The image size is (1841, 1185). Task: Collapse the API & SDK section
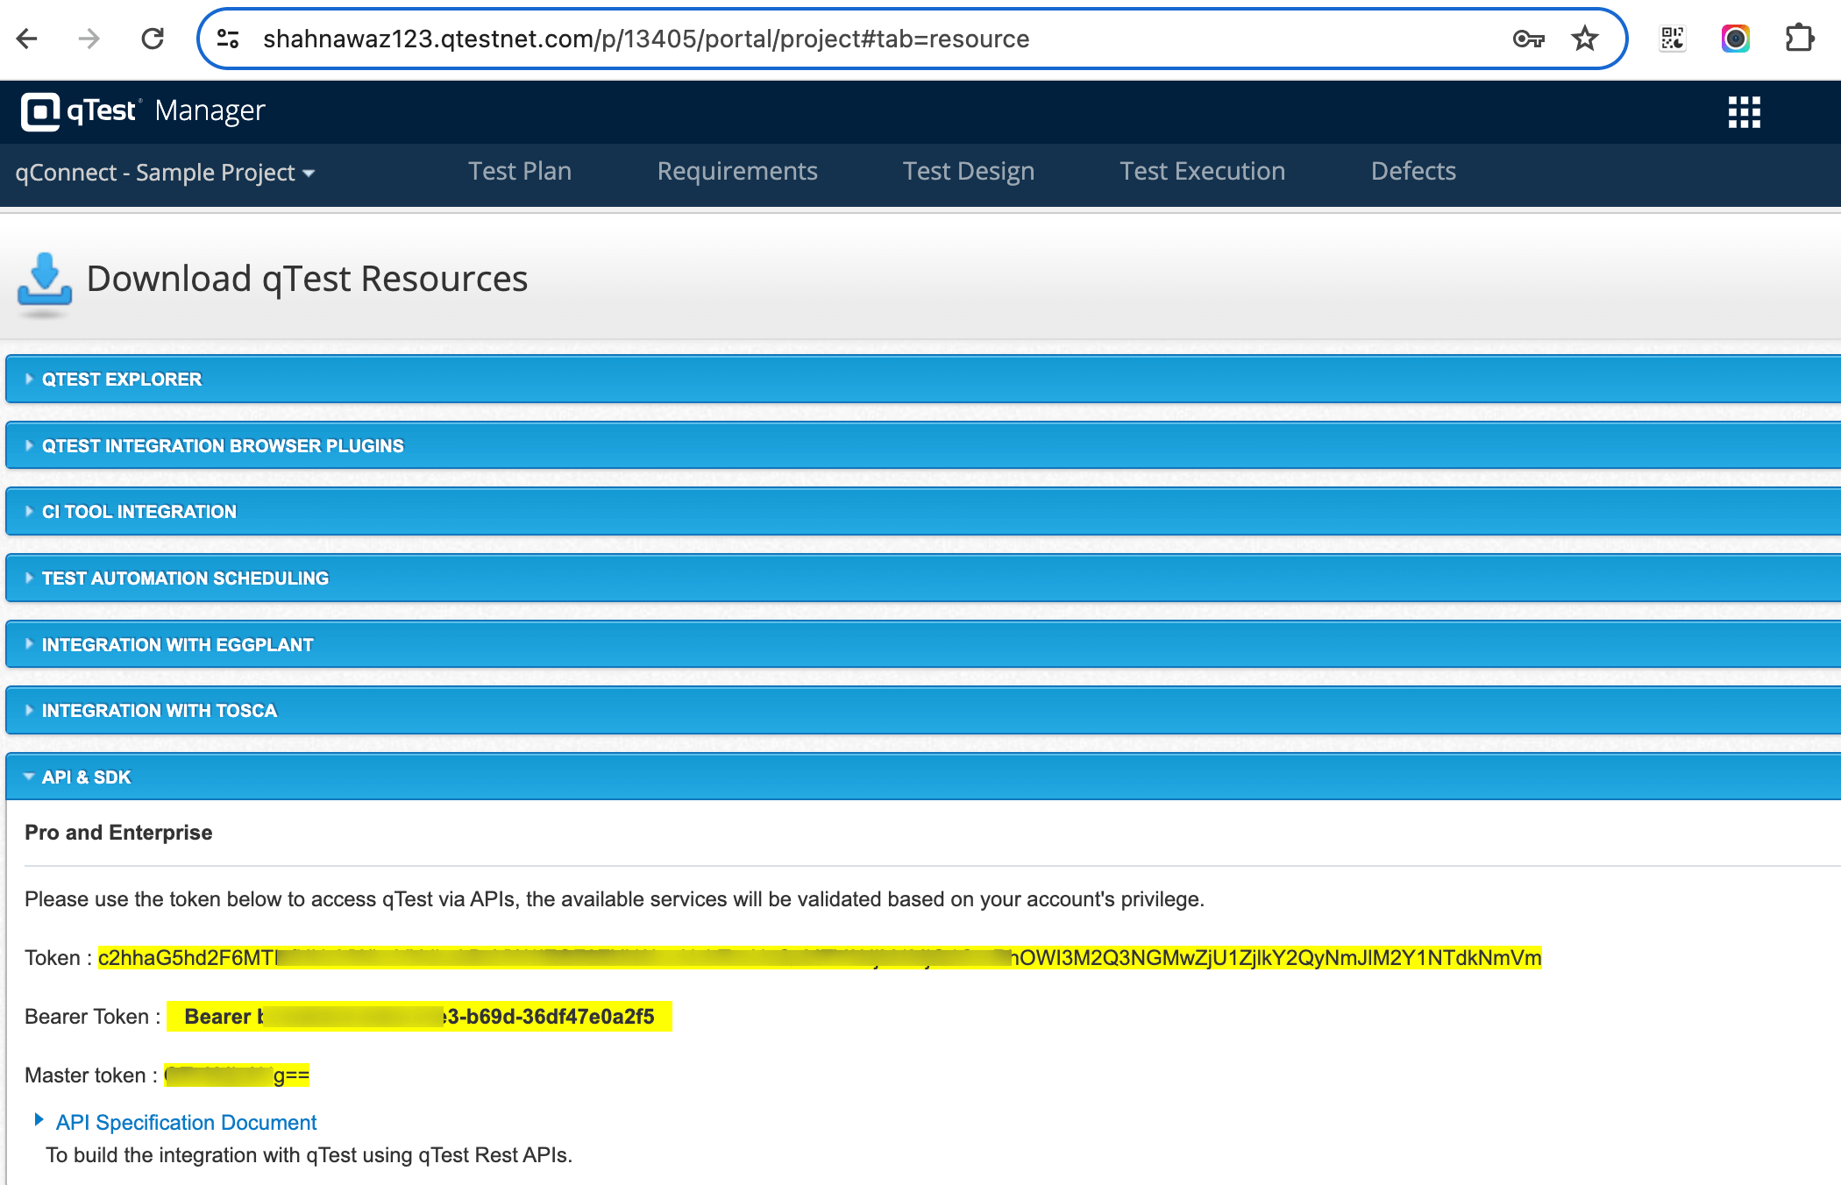pos(86,777)
